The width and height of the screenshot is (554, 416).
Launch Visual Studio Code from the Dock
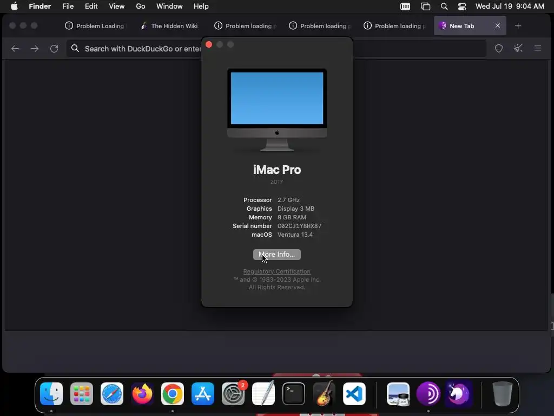tap(354, 394)
